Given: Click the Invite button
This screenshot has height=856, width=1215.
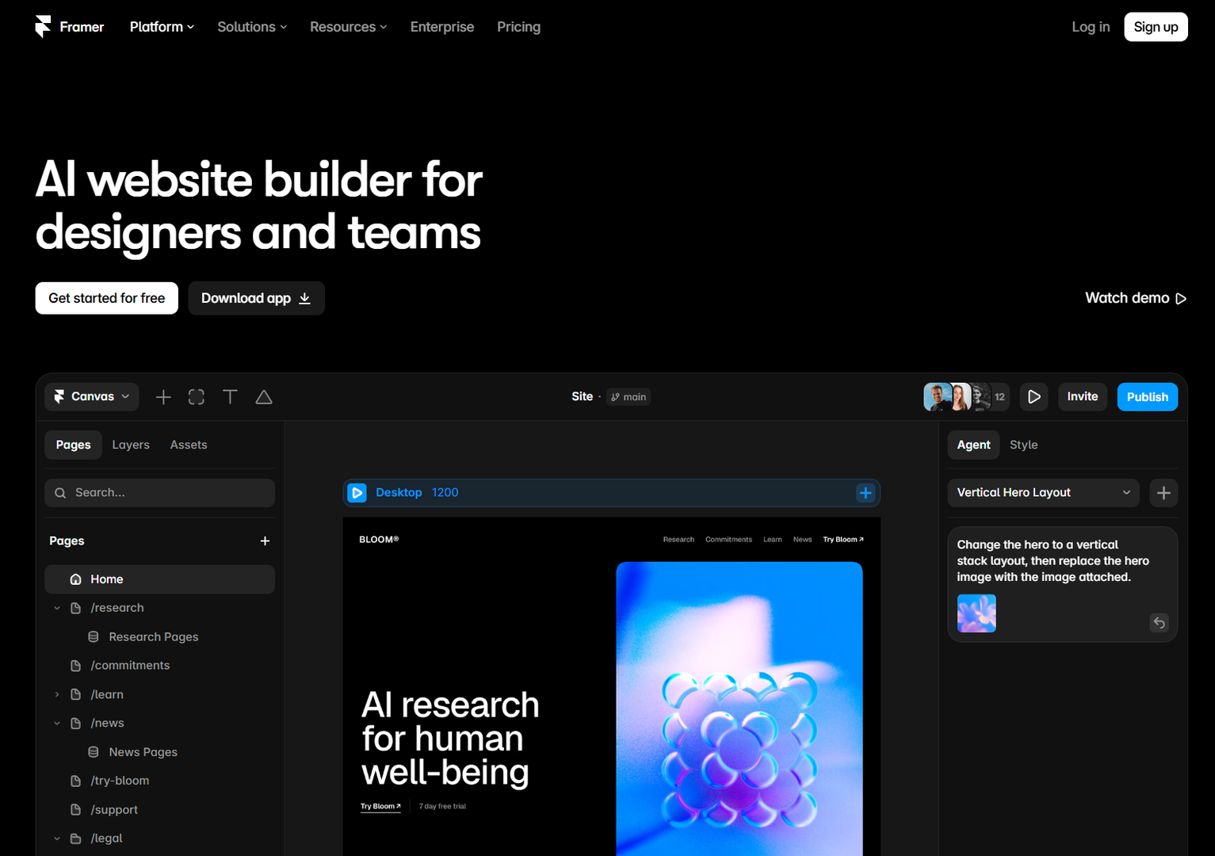Looking at the screenshot, I should [x=1082, y=397].
